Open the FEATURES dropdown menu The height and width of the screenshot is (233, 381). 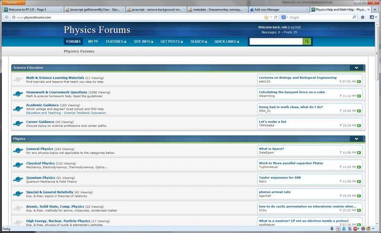[x=116, y=41]
